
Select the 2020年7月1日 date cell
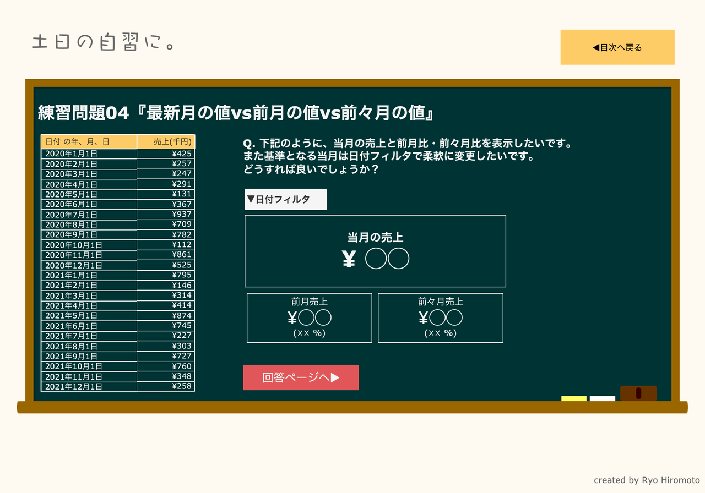[89, 215]
